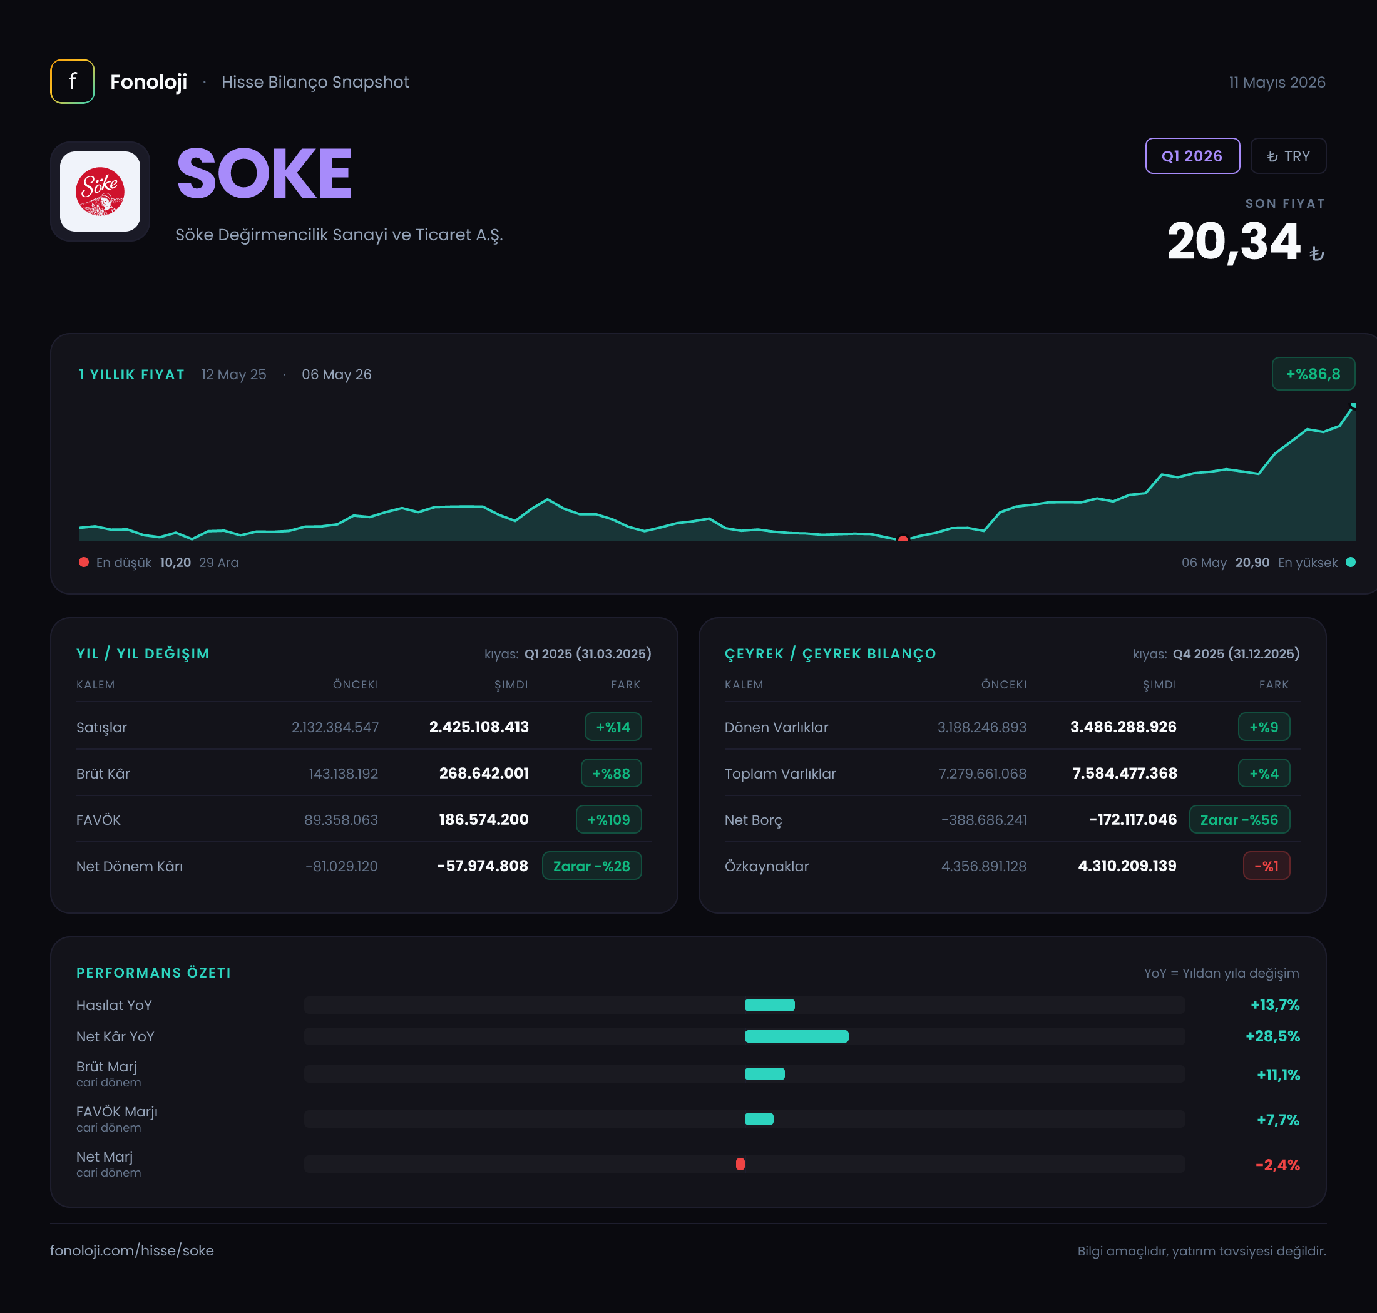The height and width of the screenshot is (1313, 1377).
Task: Click the '1 YILLIK FİYAT' chart heading
Action: [131, 374]
